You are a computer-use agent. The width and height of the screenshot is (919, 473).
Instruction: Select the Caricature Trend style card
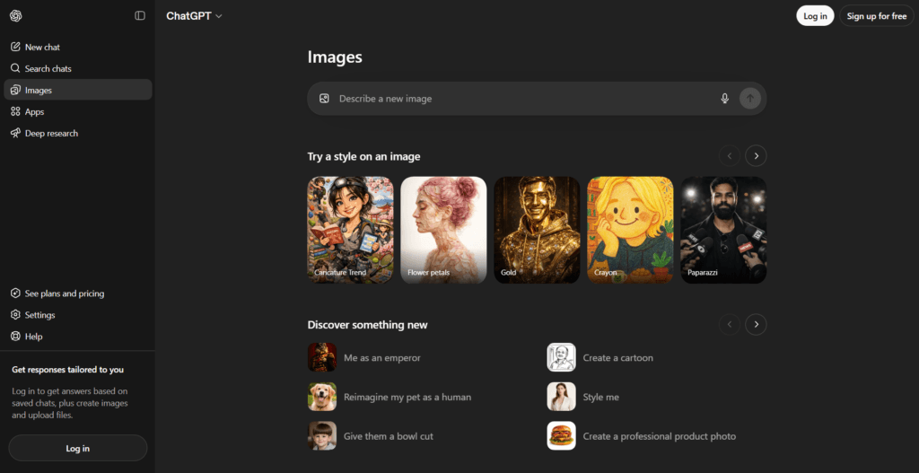(351, 230)
